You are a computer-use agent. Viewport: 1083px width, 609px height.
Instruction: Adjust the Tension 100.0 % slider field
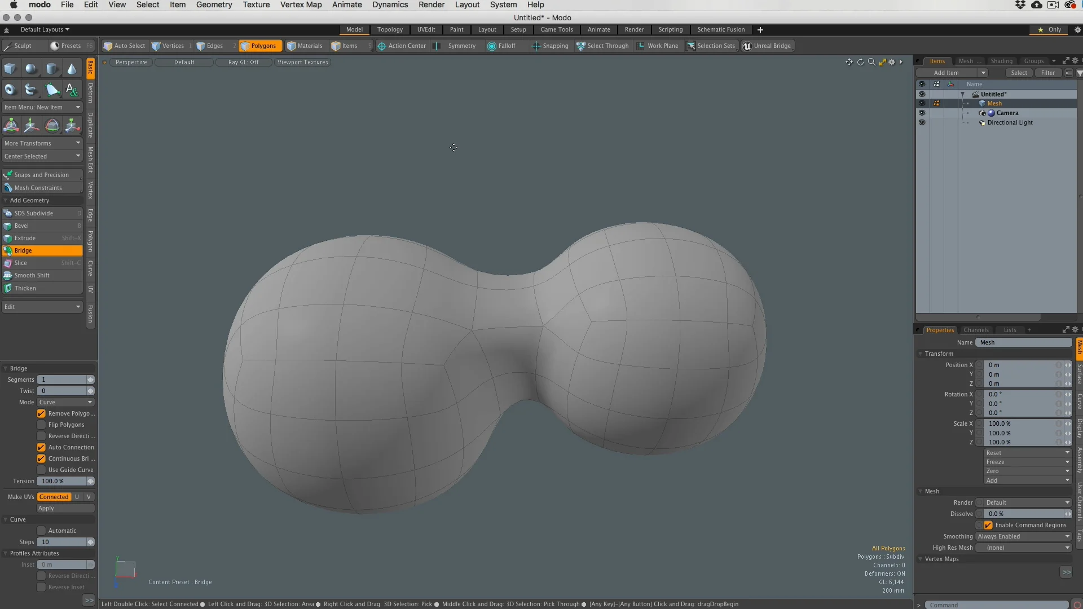click(x=65, y=482)
